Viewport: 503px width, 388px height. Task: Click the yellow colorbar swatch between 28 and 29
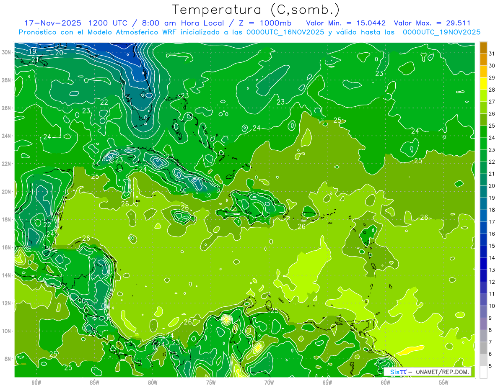pos(483,84)
